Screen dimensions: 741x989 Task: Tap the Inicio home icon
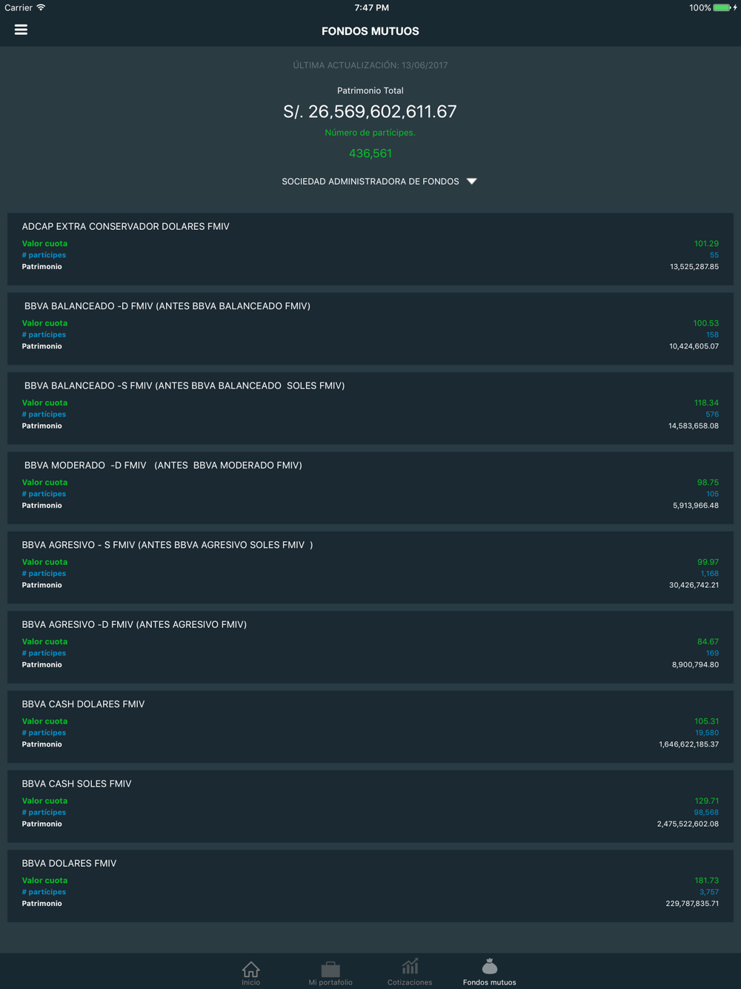point(250,968)
